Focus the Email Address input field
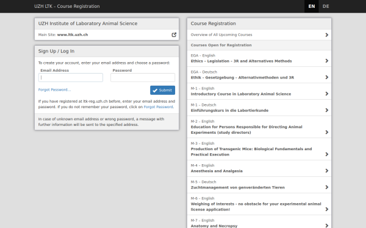The image size is (366, 228). (x=71, y=77)
